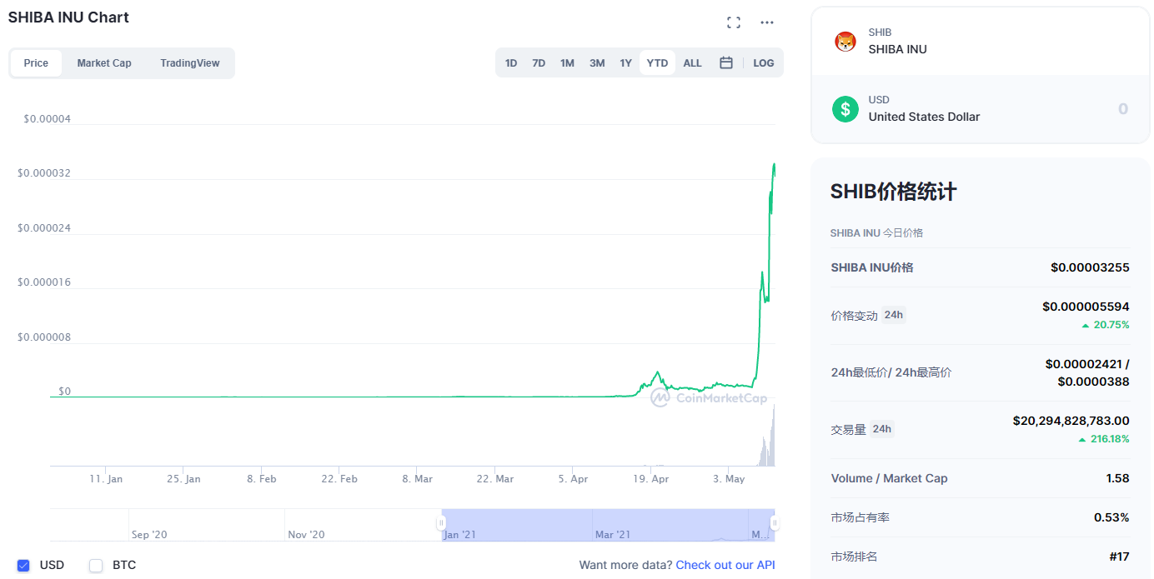Click the SHIBA INU coin logo
Image resolution: width=1154 pixels, height=579 pixels.
[845, 42]
